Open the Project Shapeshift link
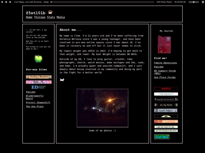The image size is (205, 153). 38,102
